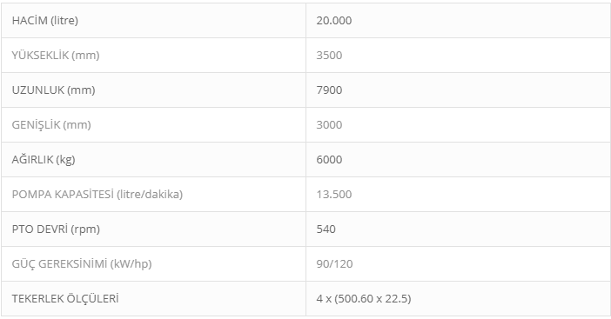Select the 7900 length value

pos(329,90)
